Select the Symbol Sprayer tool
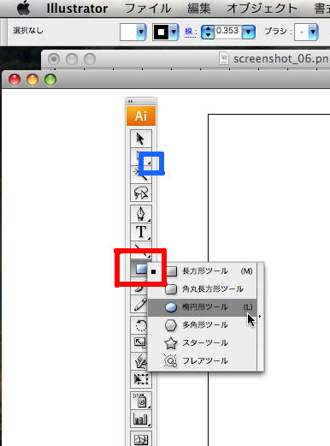This screenshot has width=330, height=446. tap(141, 401)
